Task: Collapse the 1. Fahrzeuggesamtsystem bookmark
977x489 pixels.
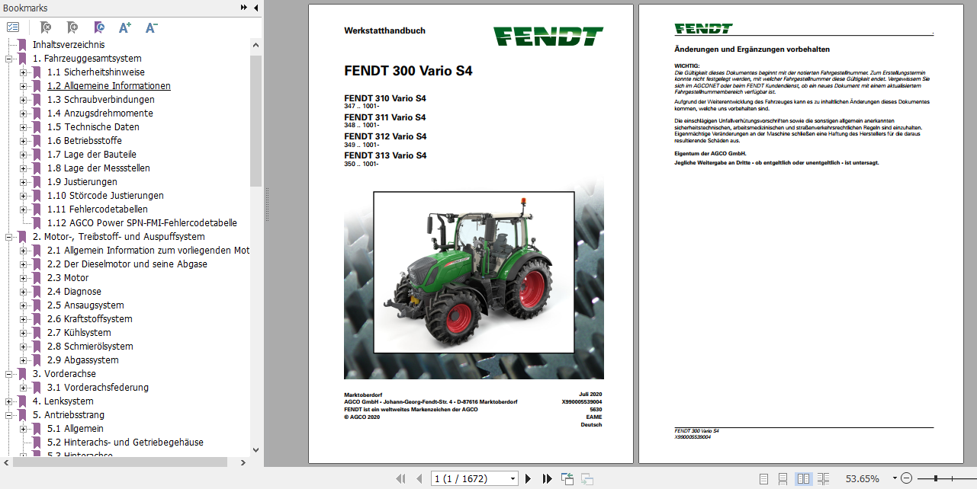Action: click(9, 59)
